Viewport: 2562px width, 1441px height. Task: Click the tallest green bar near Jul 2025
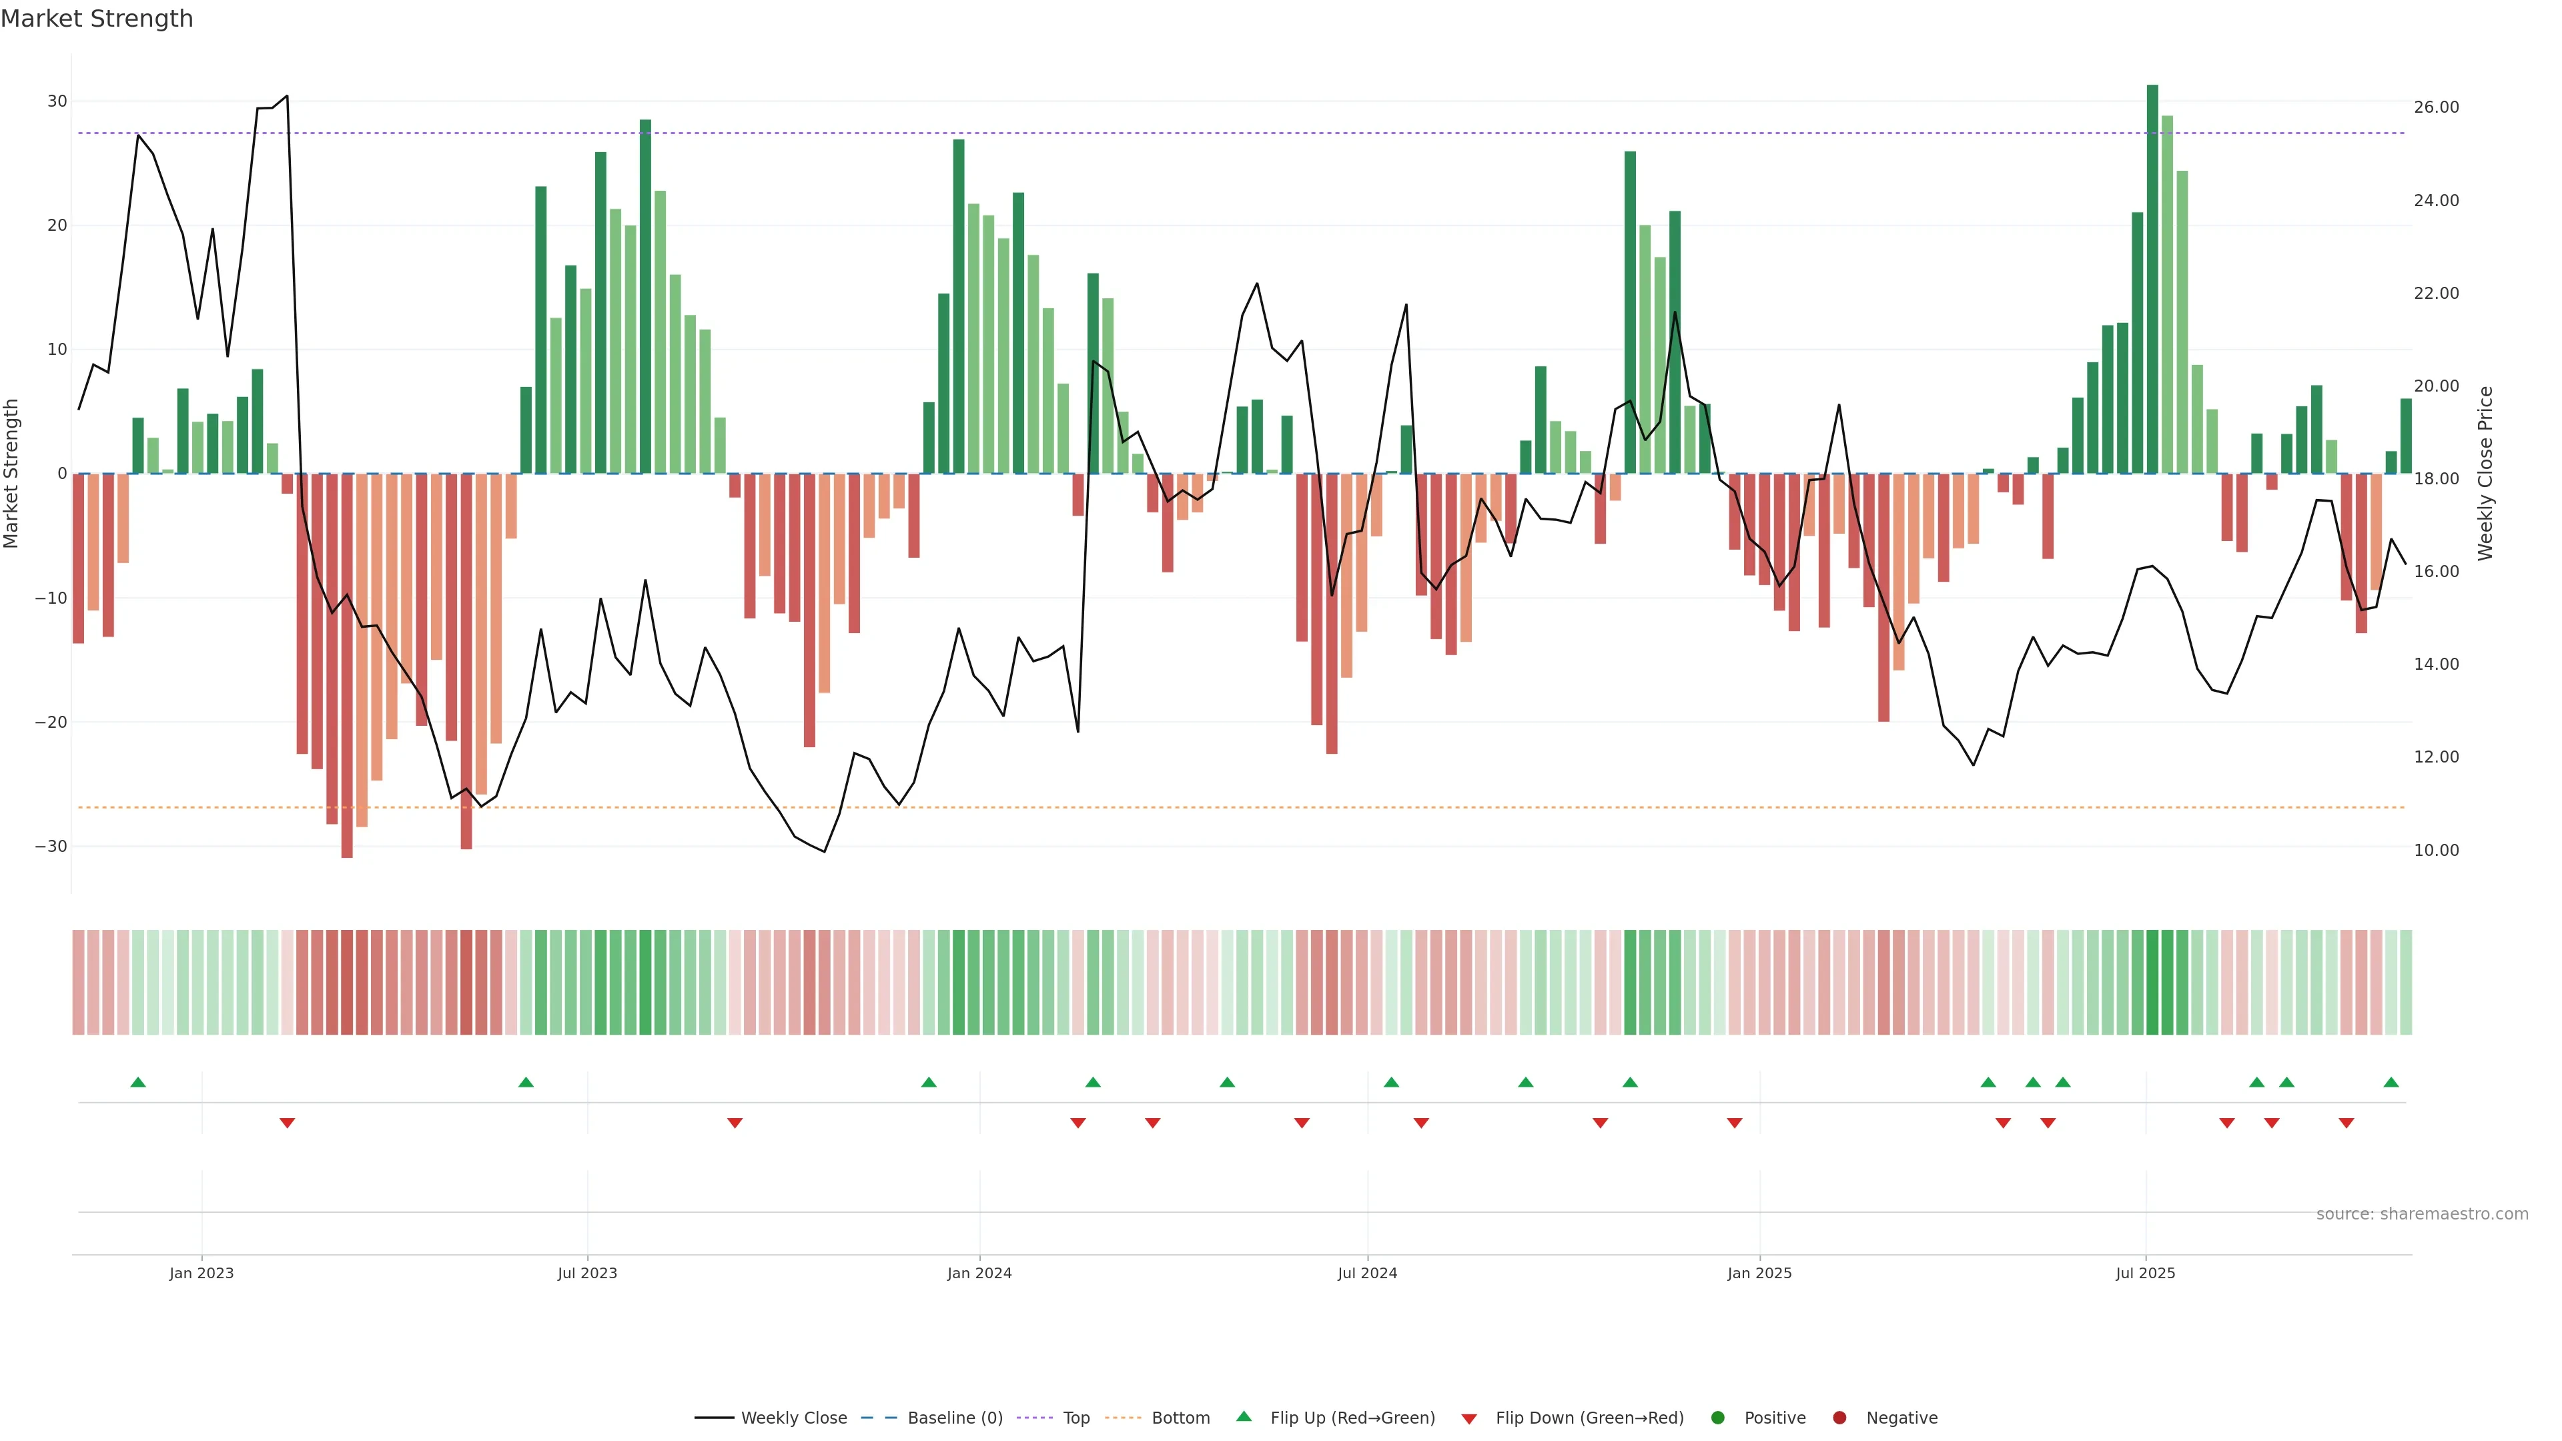click(x=2152, y=278)
